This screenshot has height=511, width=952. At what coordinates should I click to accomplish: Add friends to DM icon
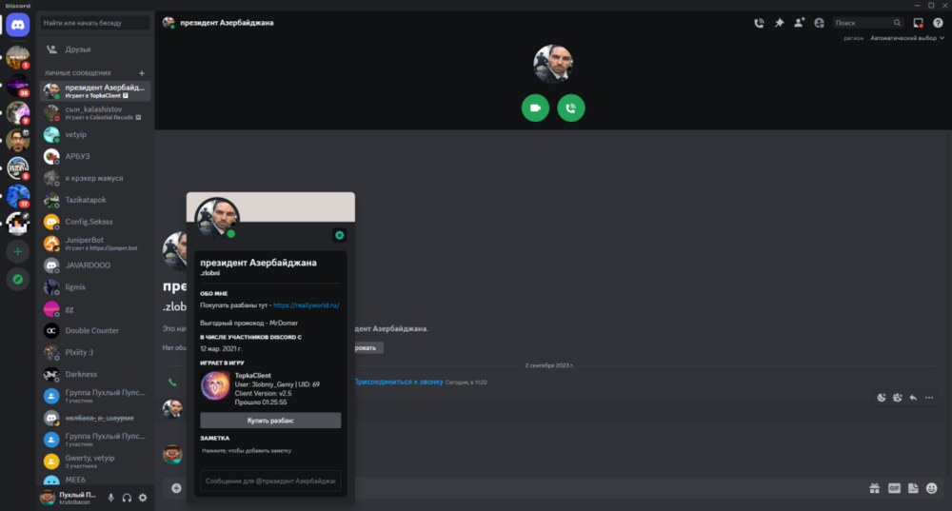click(799, 23)
